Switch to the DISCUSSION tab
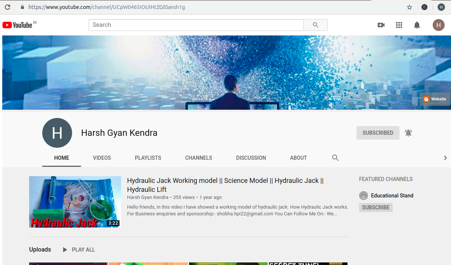The image size is (451, 265). 251,158
